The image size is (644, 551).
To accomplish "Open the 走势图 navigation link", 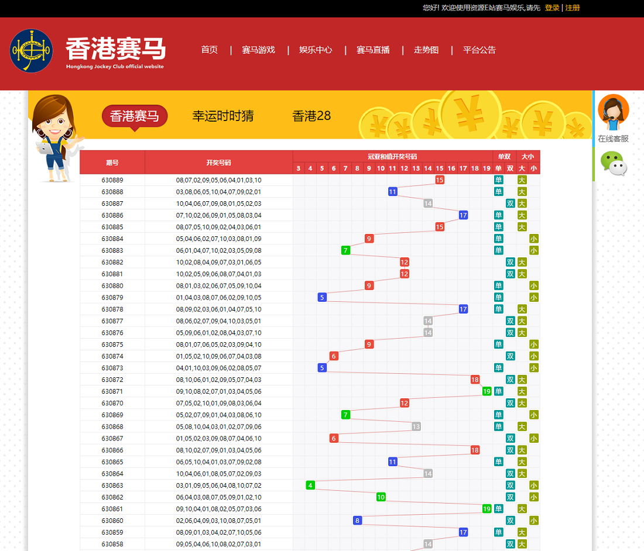I will click(426, 50).
